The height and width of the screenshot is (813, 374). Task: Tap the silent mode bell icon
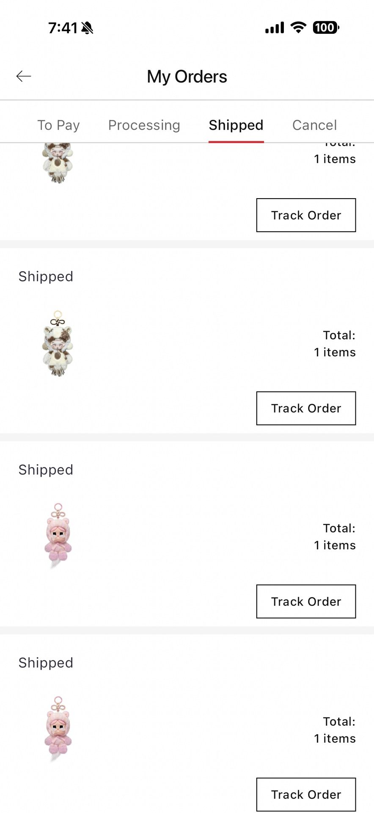(x=88, y=28)
